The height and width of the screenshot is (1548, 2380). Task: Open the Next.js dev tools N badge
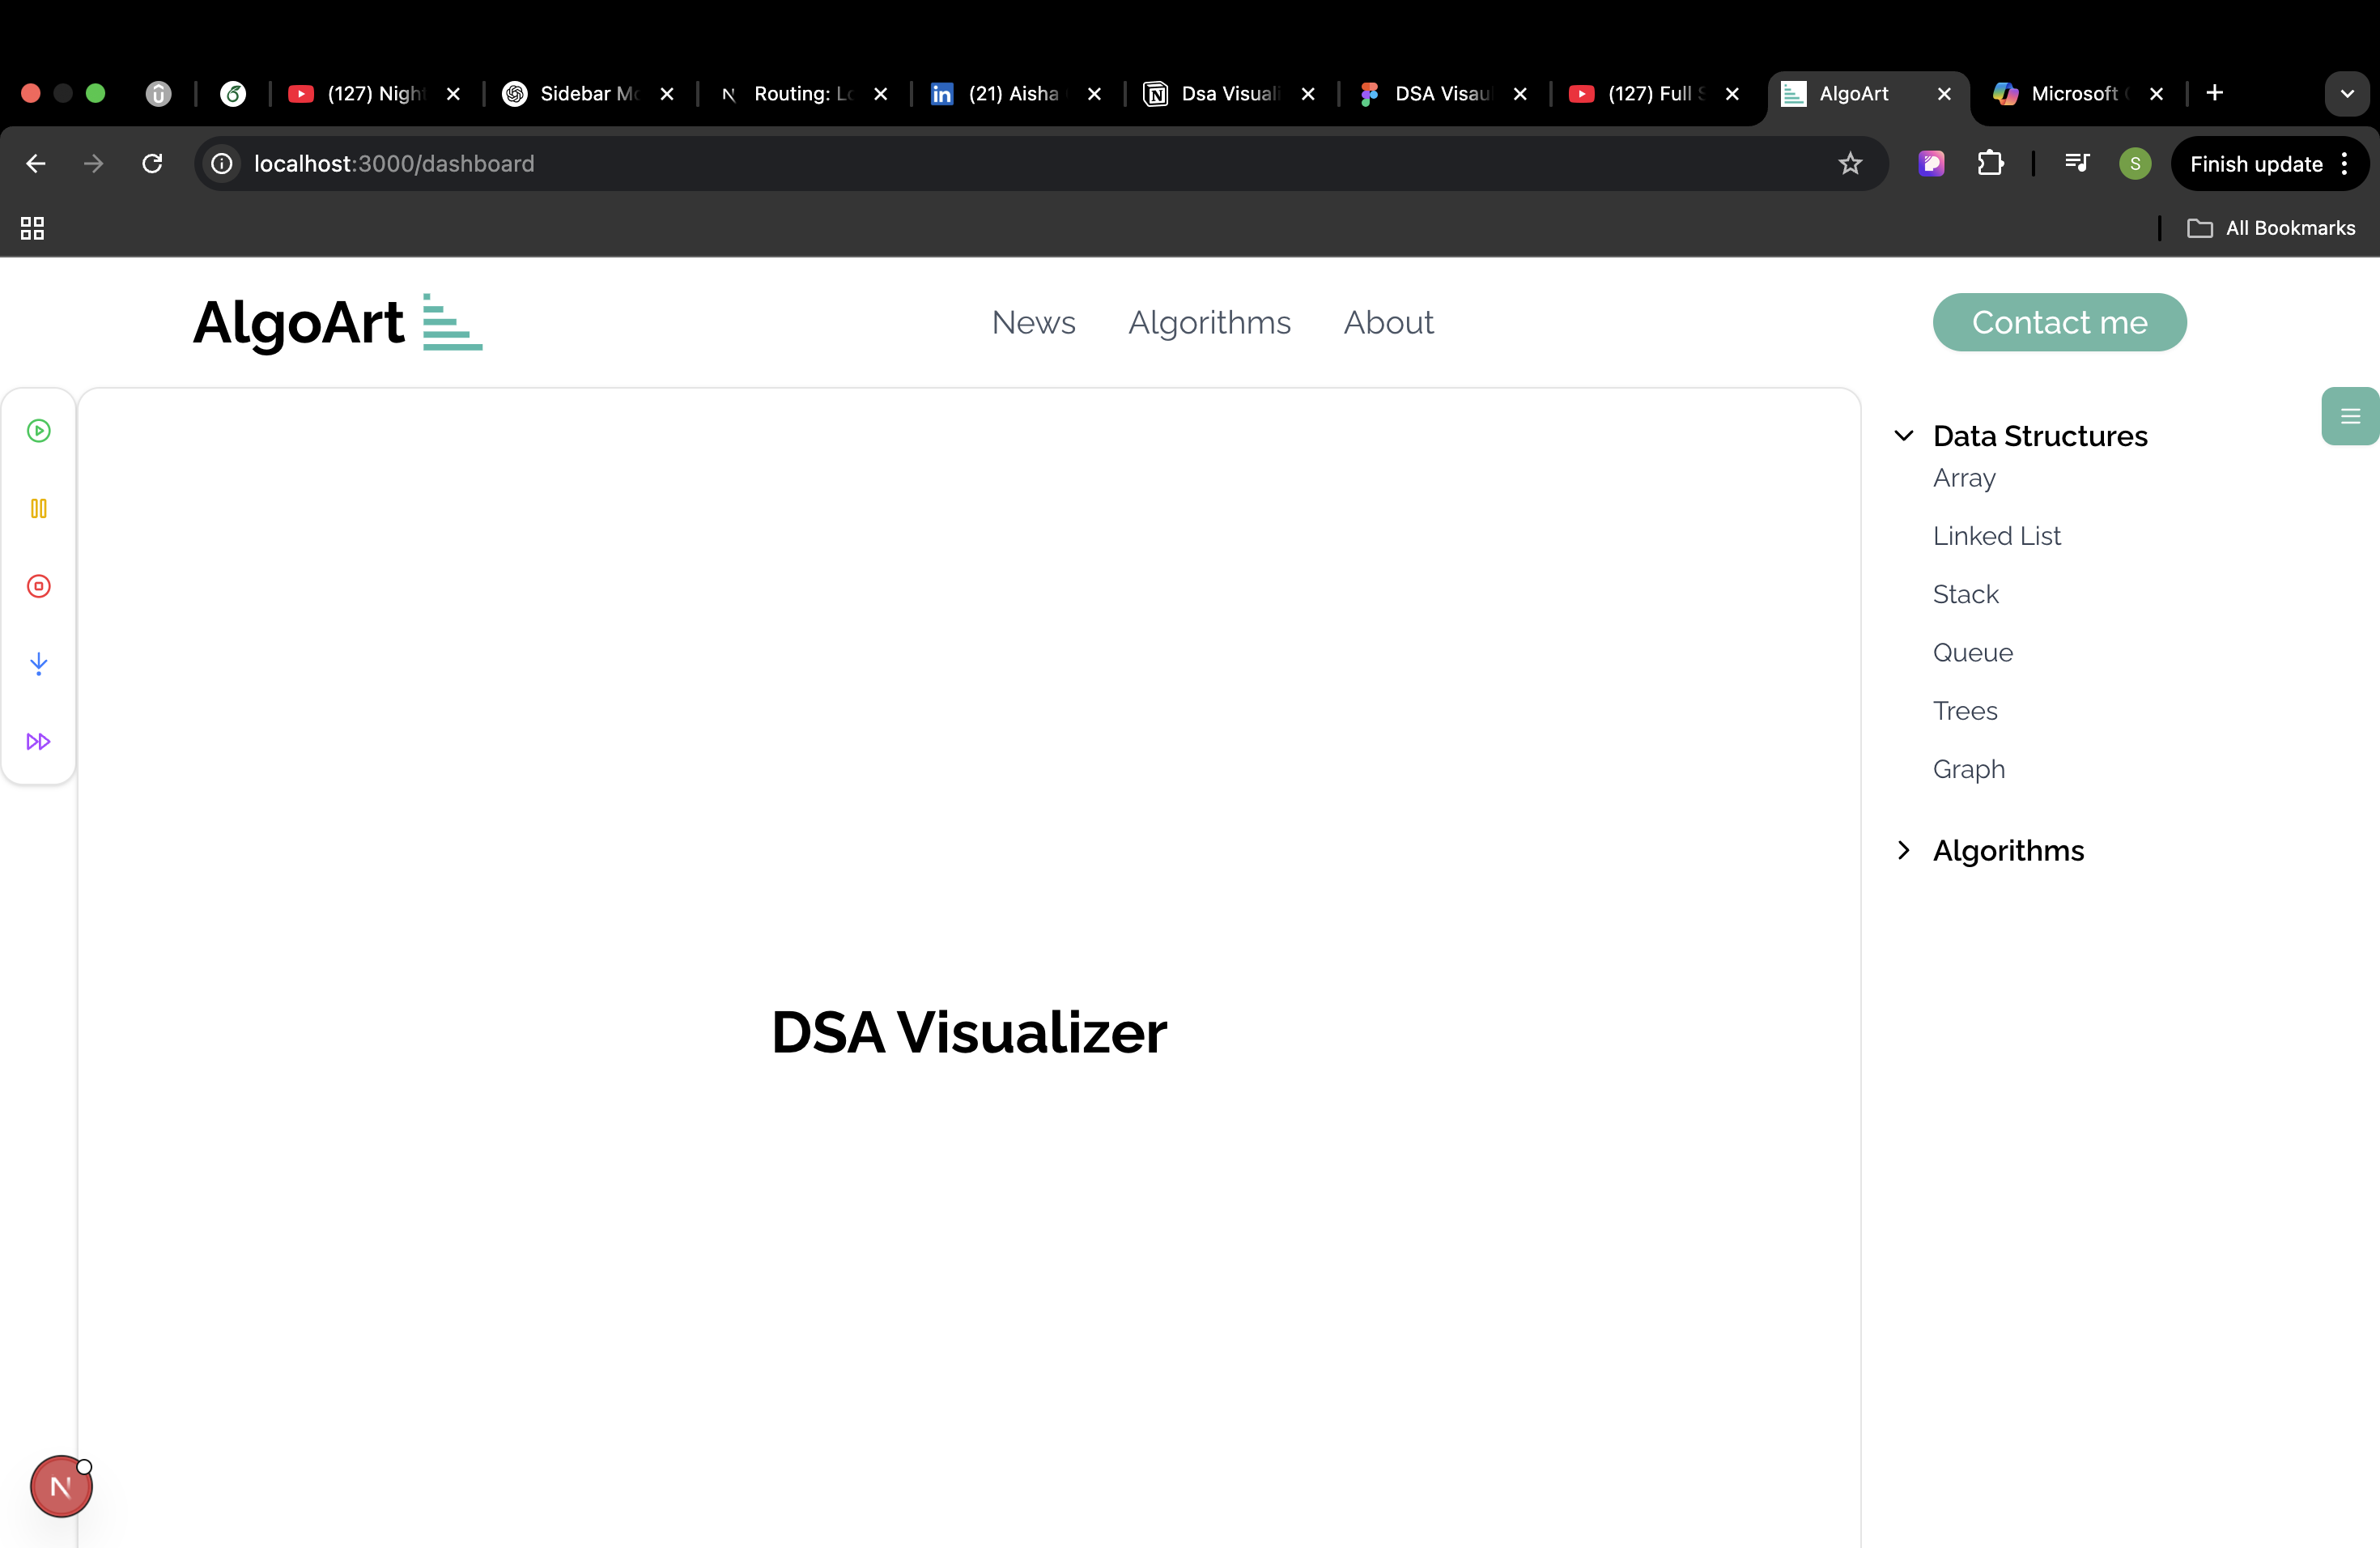[61, 1487]
